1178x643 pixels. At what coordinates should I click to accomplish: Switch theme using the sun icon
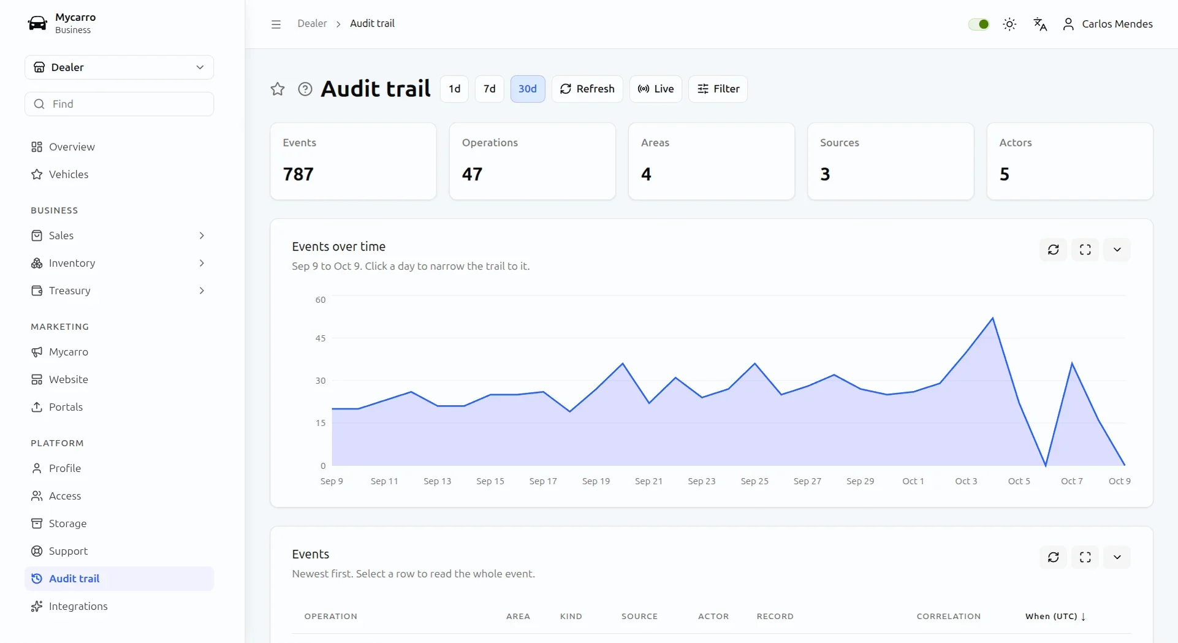(1009, 24)
